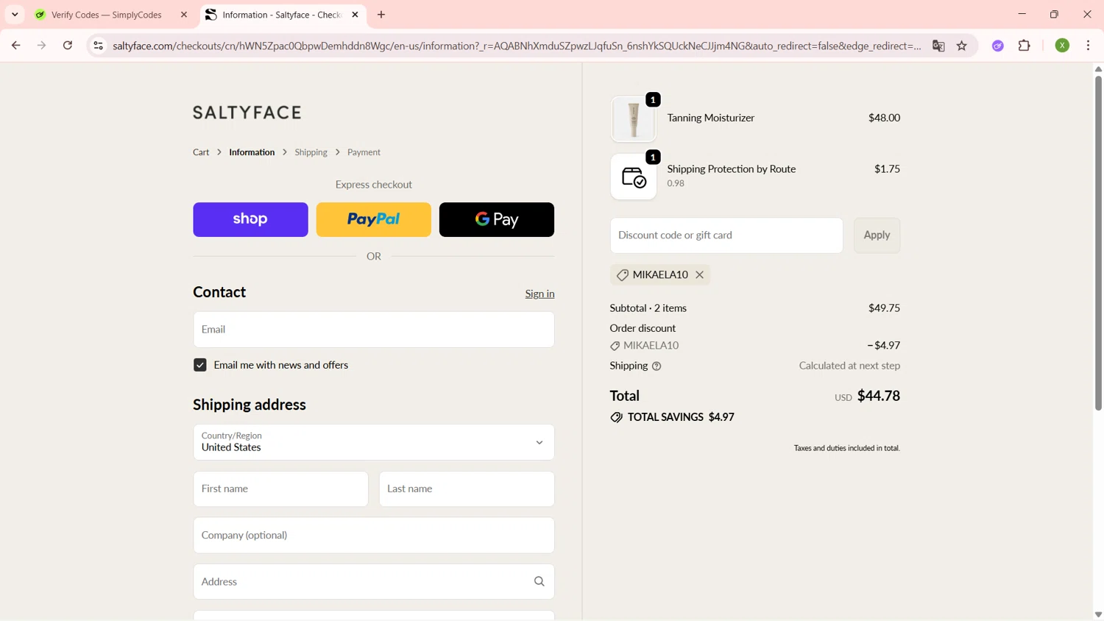
Task: Apply the discount code
Action: coord(877,235)
